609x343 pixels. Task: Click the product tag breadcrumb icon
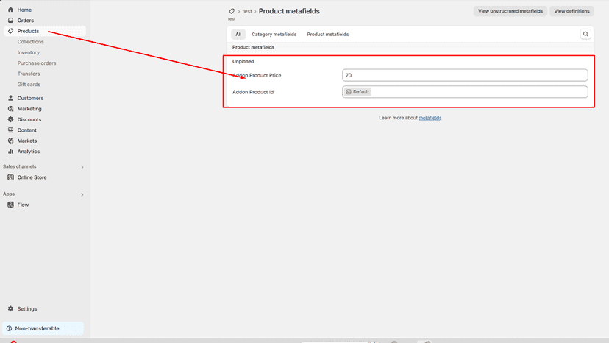[232, 11]
